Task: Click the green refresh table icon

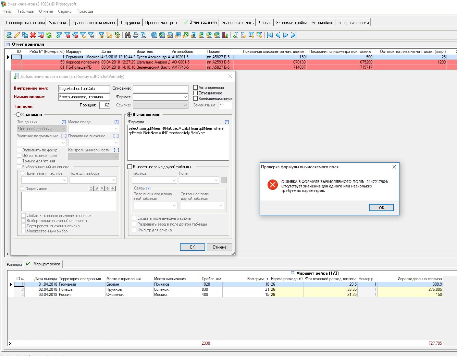Action: coord(48,35)
